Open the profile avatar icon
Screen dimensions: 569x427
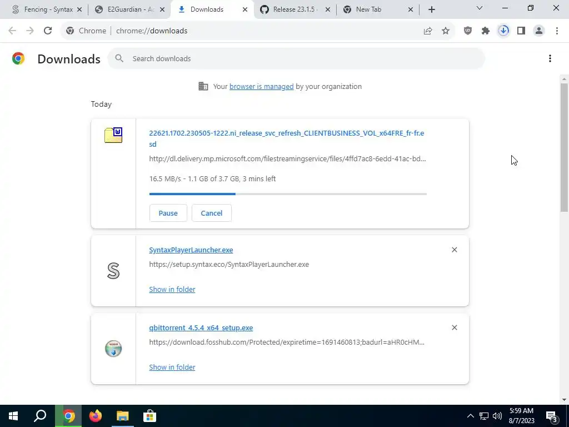coord(539,31)
